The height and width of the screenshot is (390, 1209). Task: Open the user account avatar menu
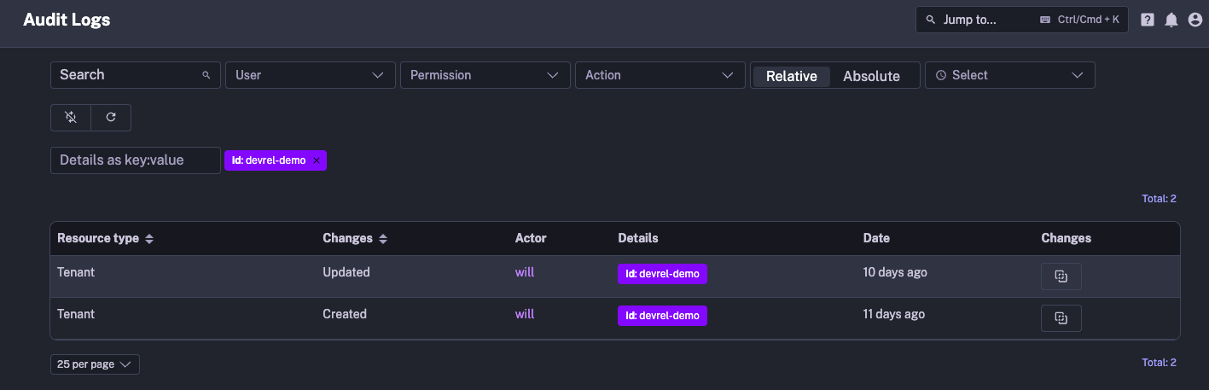1194,20
